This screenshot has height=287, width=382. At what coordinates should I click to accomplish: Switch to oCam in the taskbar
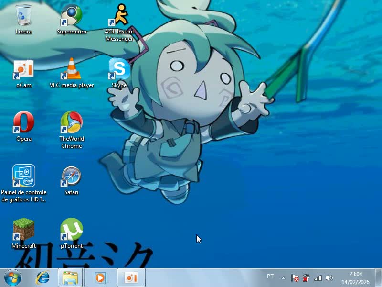[x=131, y=277]
